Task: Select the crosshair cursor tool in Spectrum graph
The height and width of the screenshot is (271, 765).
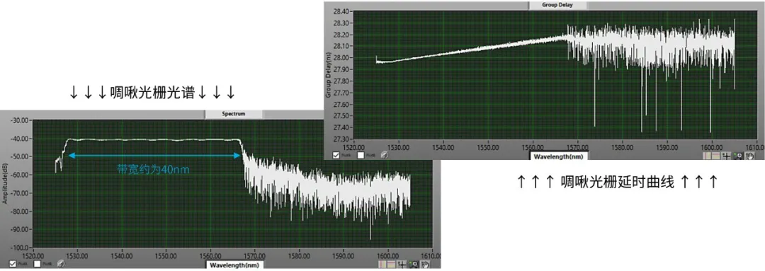Action: click(402, 264)
